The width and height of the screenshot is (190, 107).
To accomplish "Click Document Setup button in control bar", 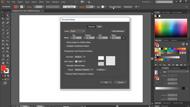I will [115, 7].
